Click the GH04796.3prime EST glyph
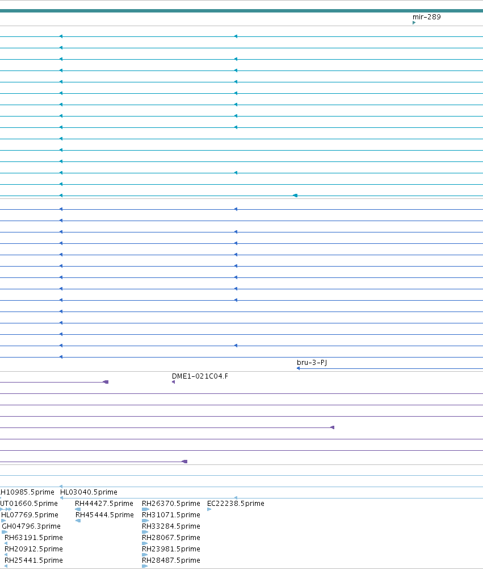Screen dimensions: 483x569 click(5, 532)
